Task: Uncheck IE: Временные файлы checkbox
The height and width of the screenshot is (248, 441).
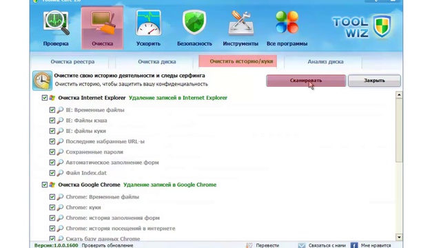Action: click(x=52, y=110)
